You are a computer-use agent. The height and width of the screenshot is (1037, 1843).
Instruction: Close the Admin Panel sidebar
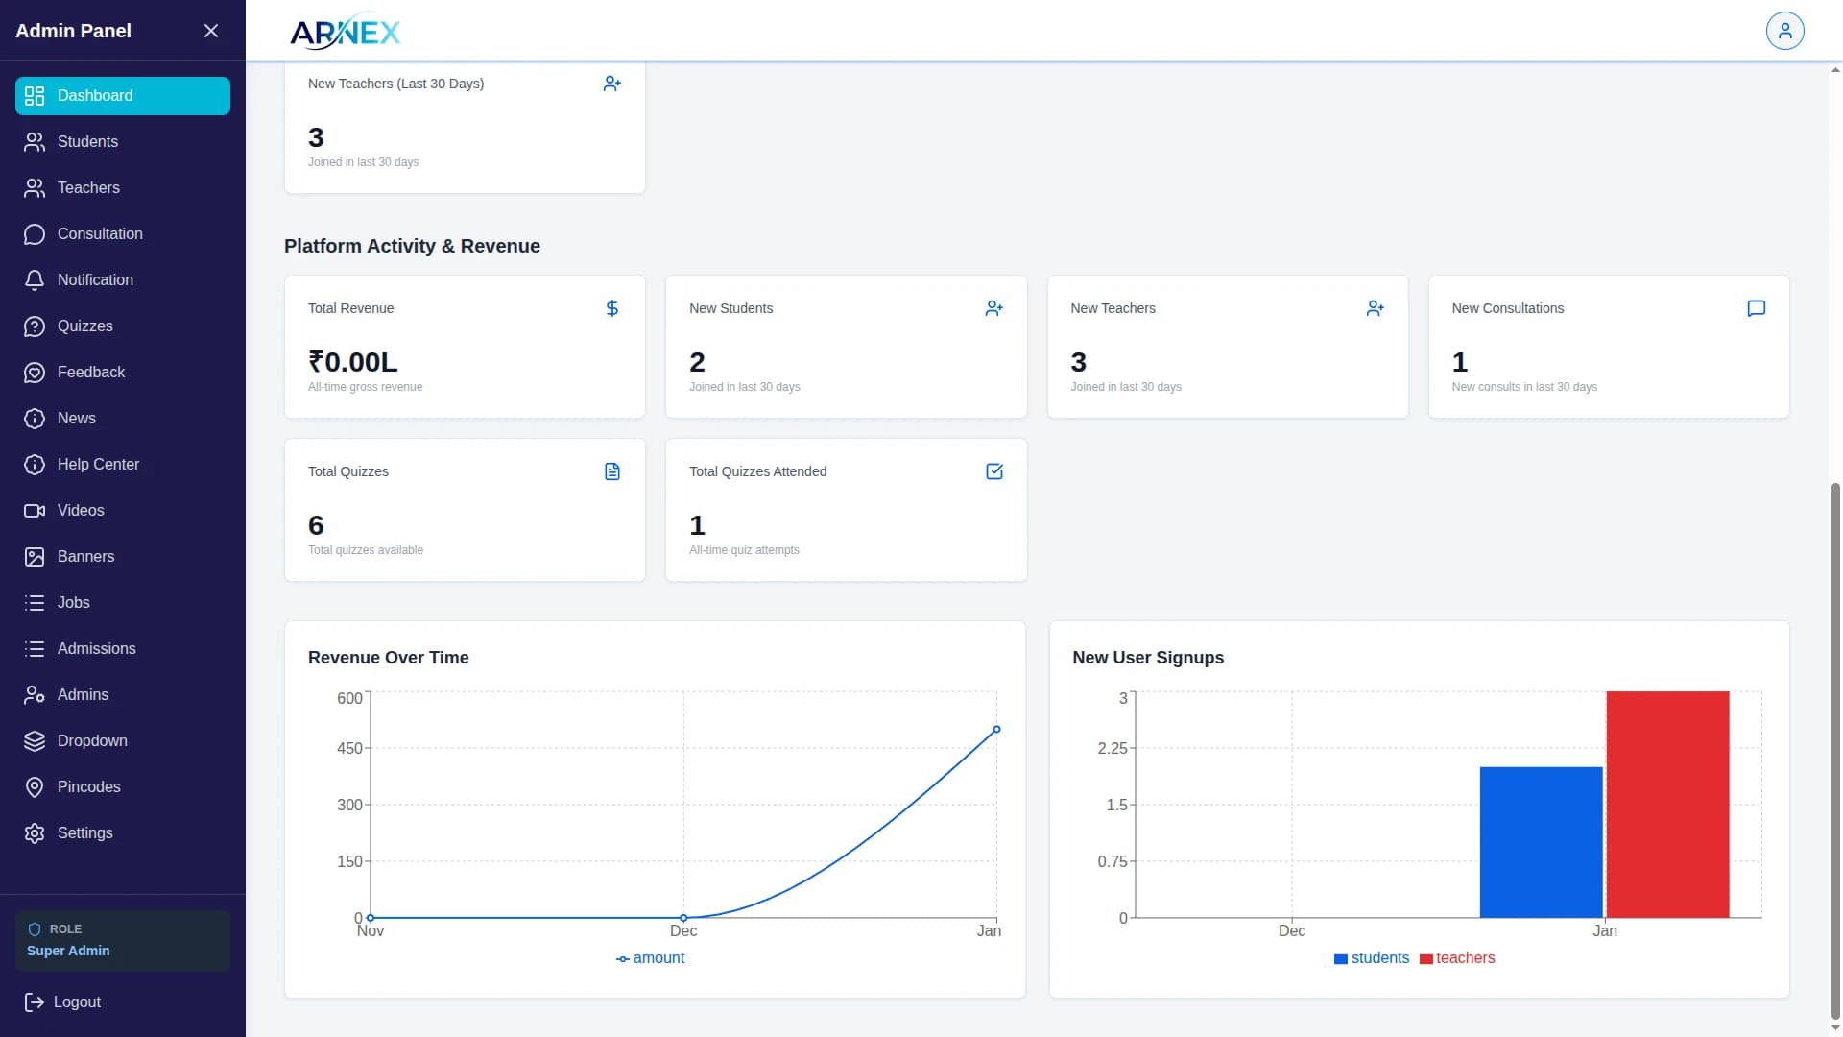point(211,31)
